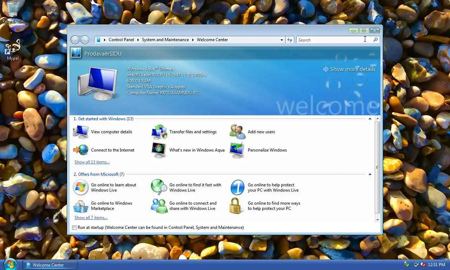Click Show all 13 items link

(x=92, y=162)
